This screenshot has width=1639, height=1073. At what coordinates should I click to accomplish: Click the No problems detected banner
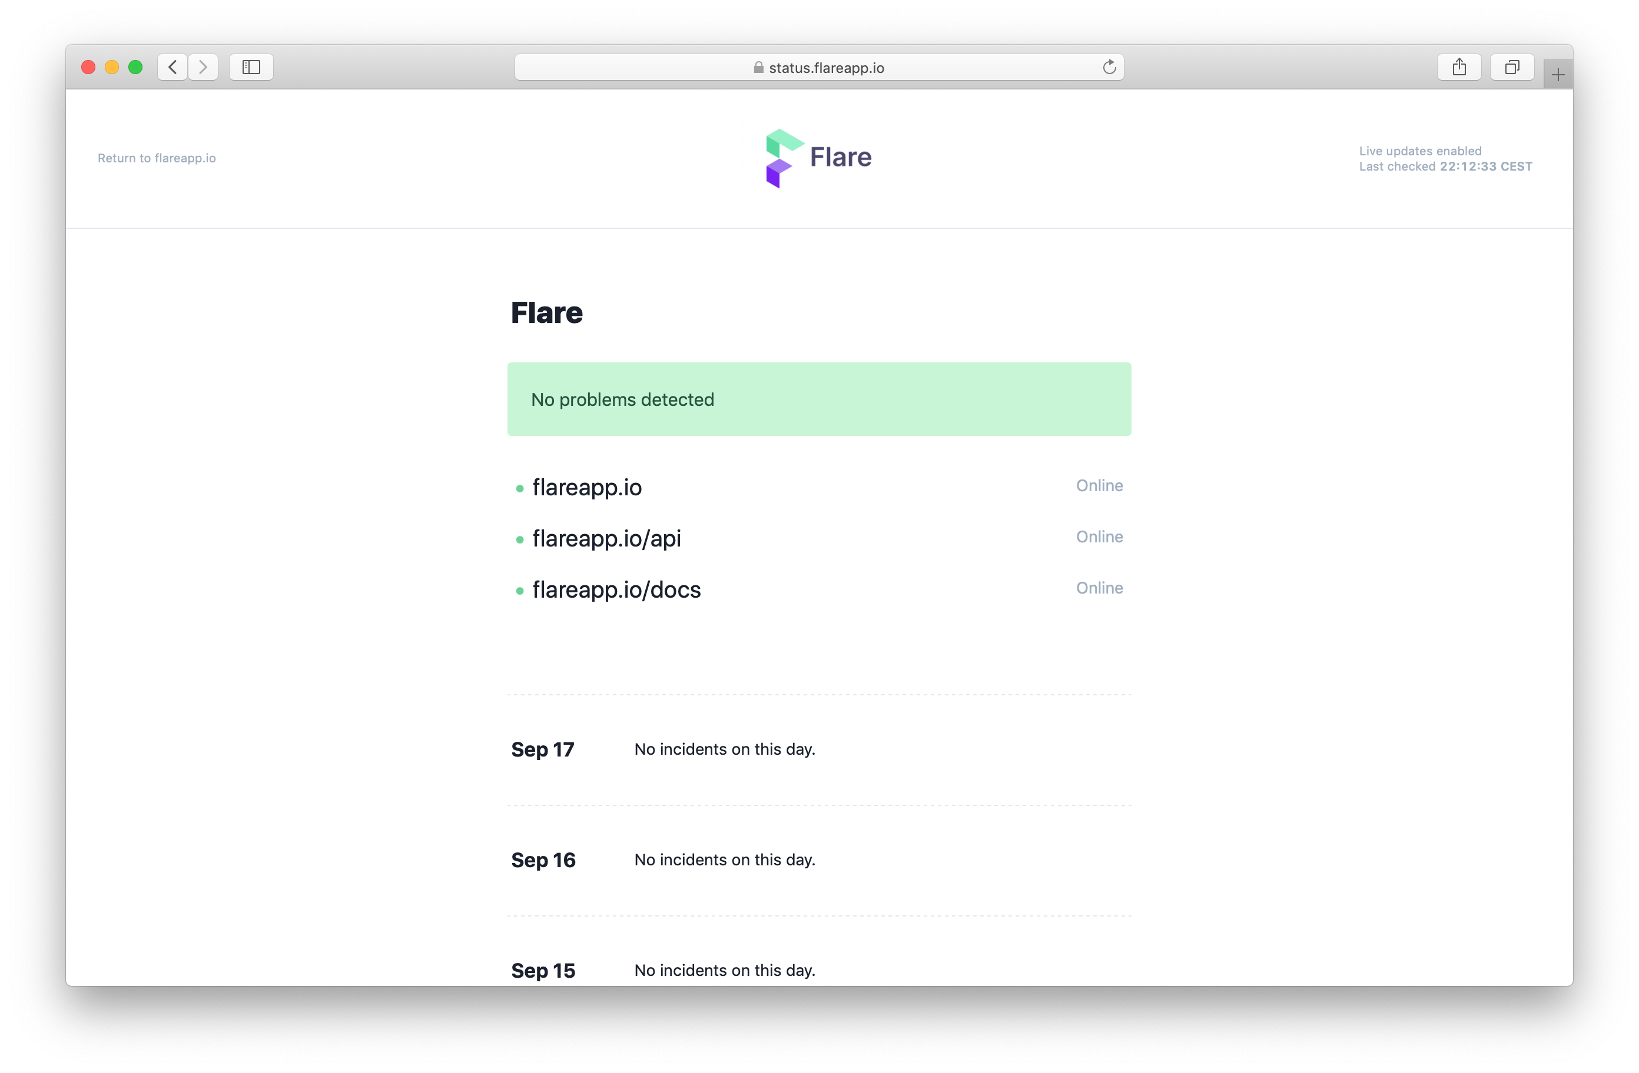pyautogui.click(x=819, y=399)
